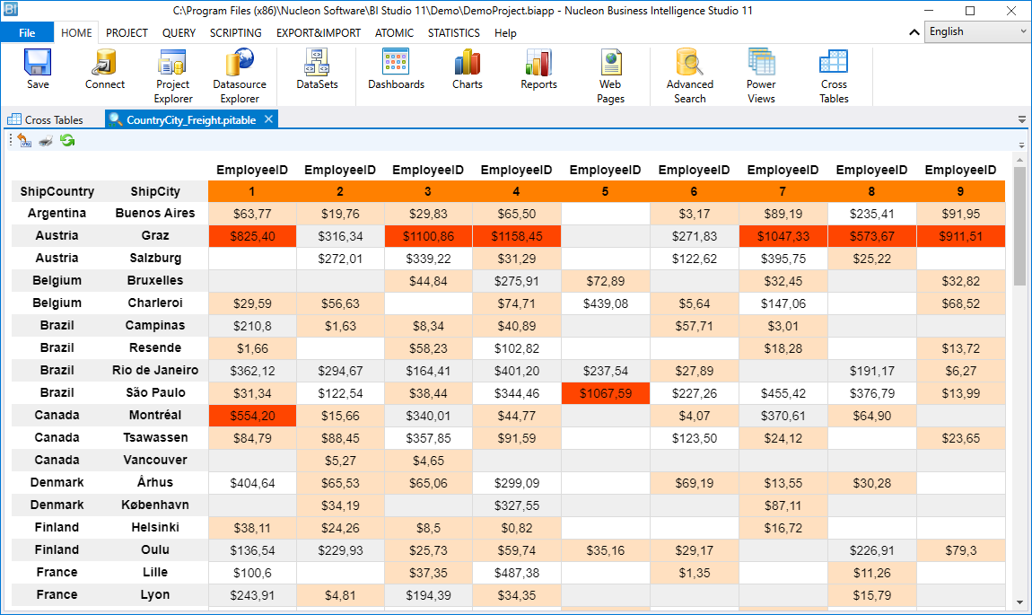Close the CountryCity_Freight.pitable tab
1032x615 pixels.
click(x=268, y=119)
